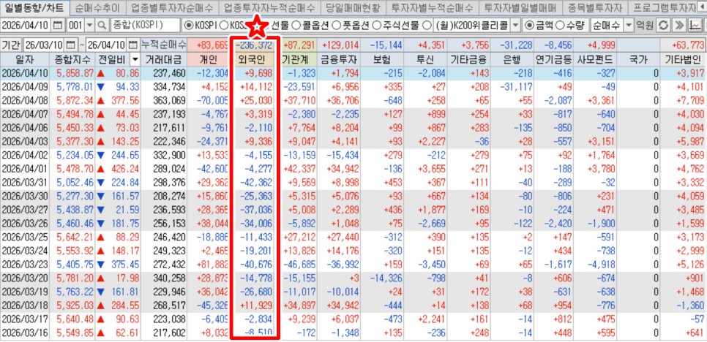Viewport: 707px width, 342px height.
Task: Click the 기타금융 column header
Action: tap(469, 59)
